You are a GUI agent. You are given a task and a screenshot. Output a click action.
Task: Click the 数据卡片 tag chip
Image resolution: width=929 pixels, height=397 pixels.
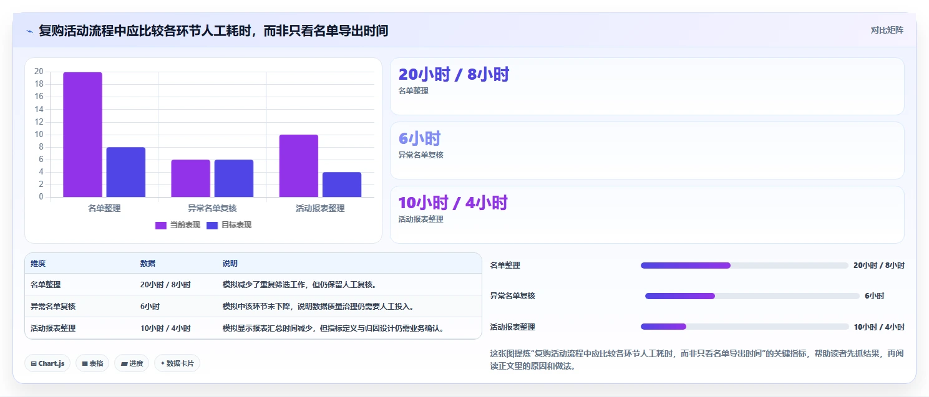pyautogui.click(x=177, y=363)
